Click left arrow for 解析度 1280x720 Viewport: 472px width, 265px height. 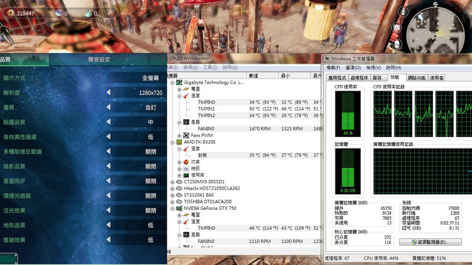[108, 92]
